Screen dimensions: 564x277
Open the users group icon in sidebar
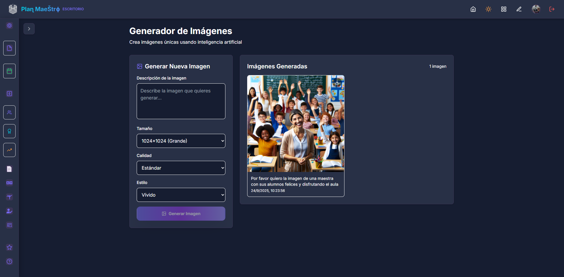pos(9,112)
